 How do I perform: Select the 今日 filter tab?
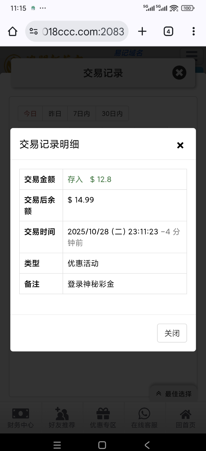[30, 114]
